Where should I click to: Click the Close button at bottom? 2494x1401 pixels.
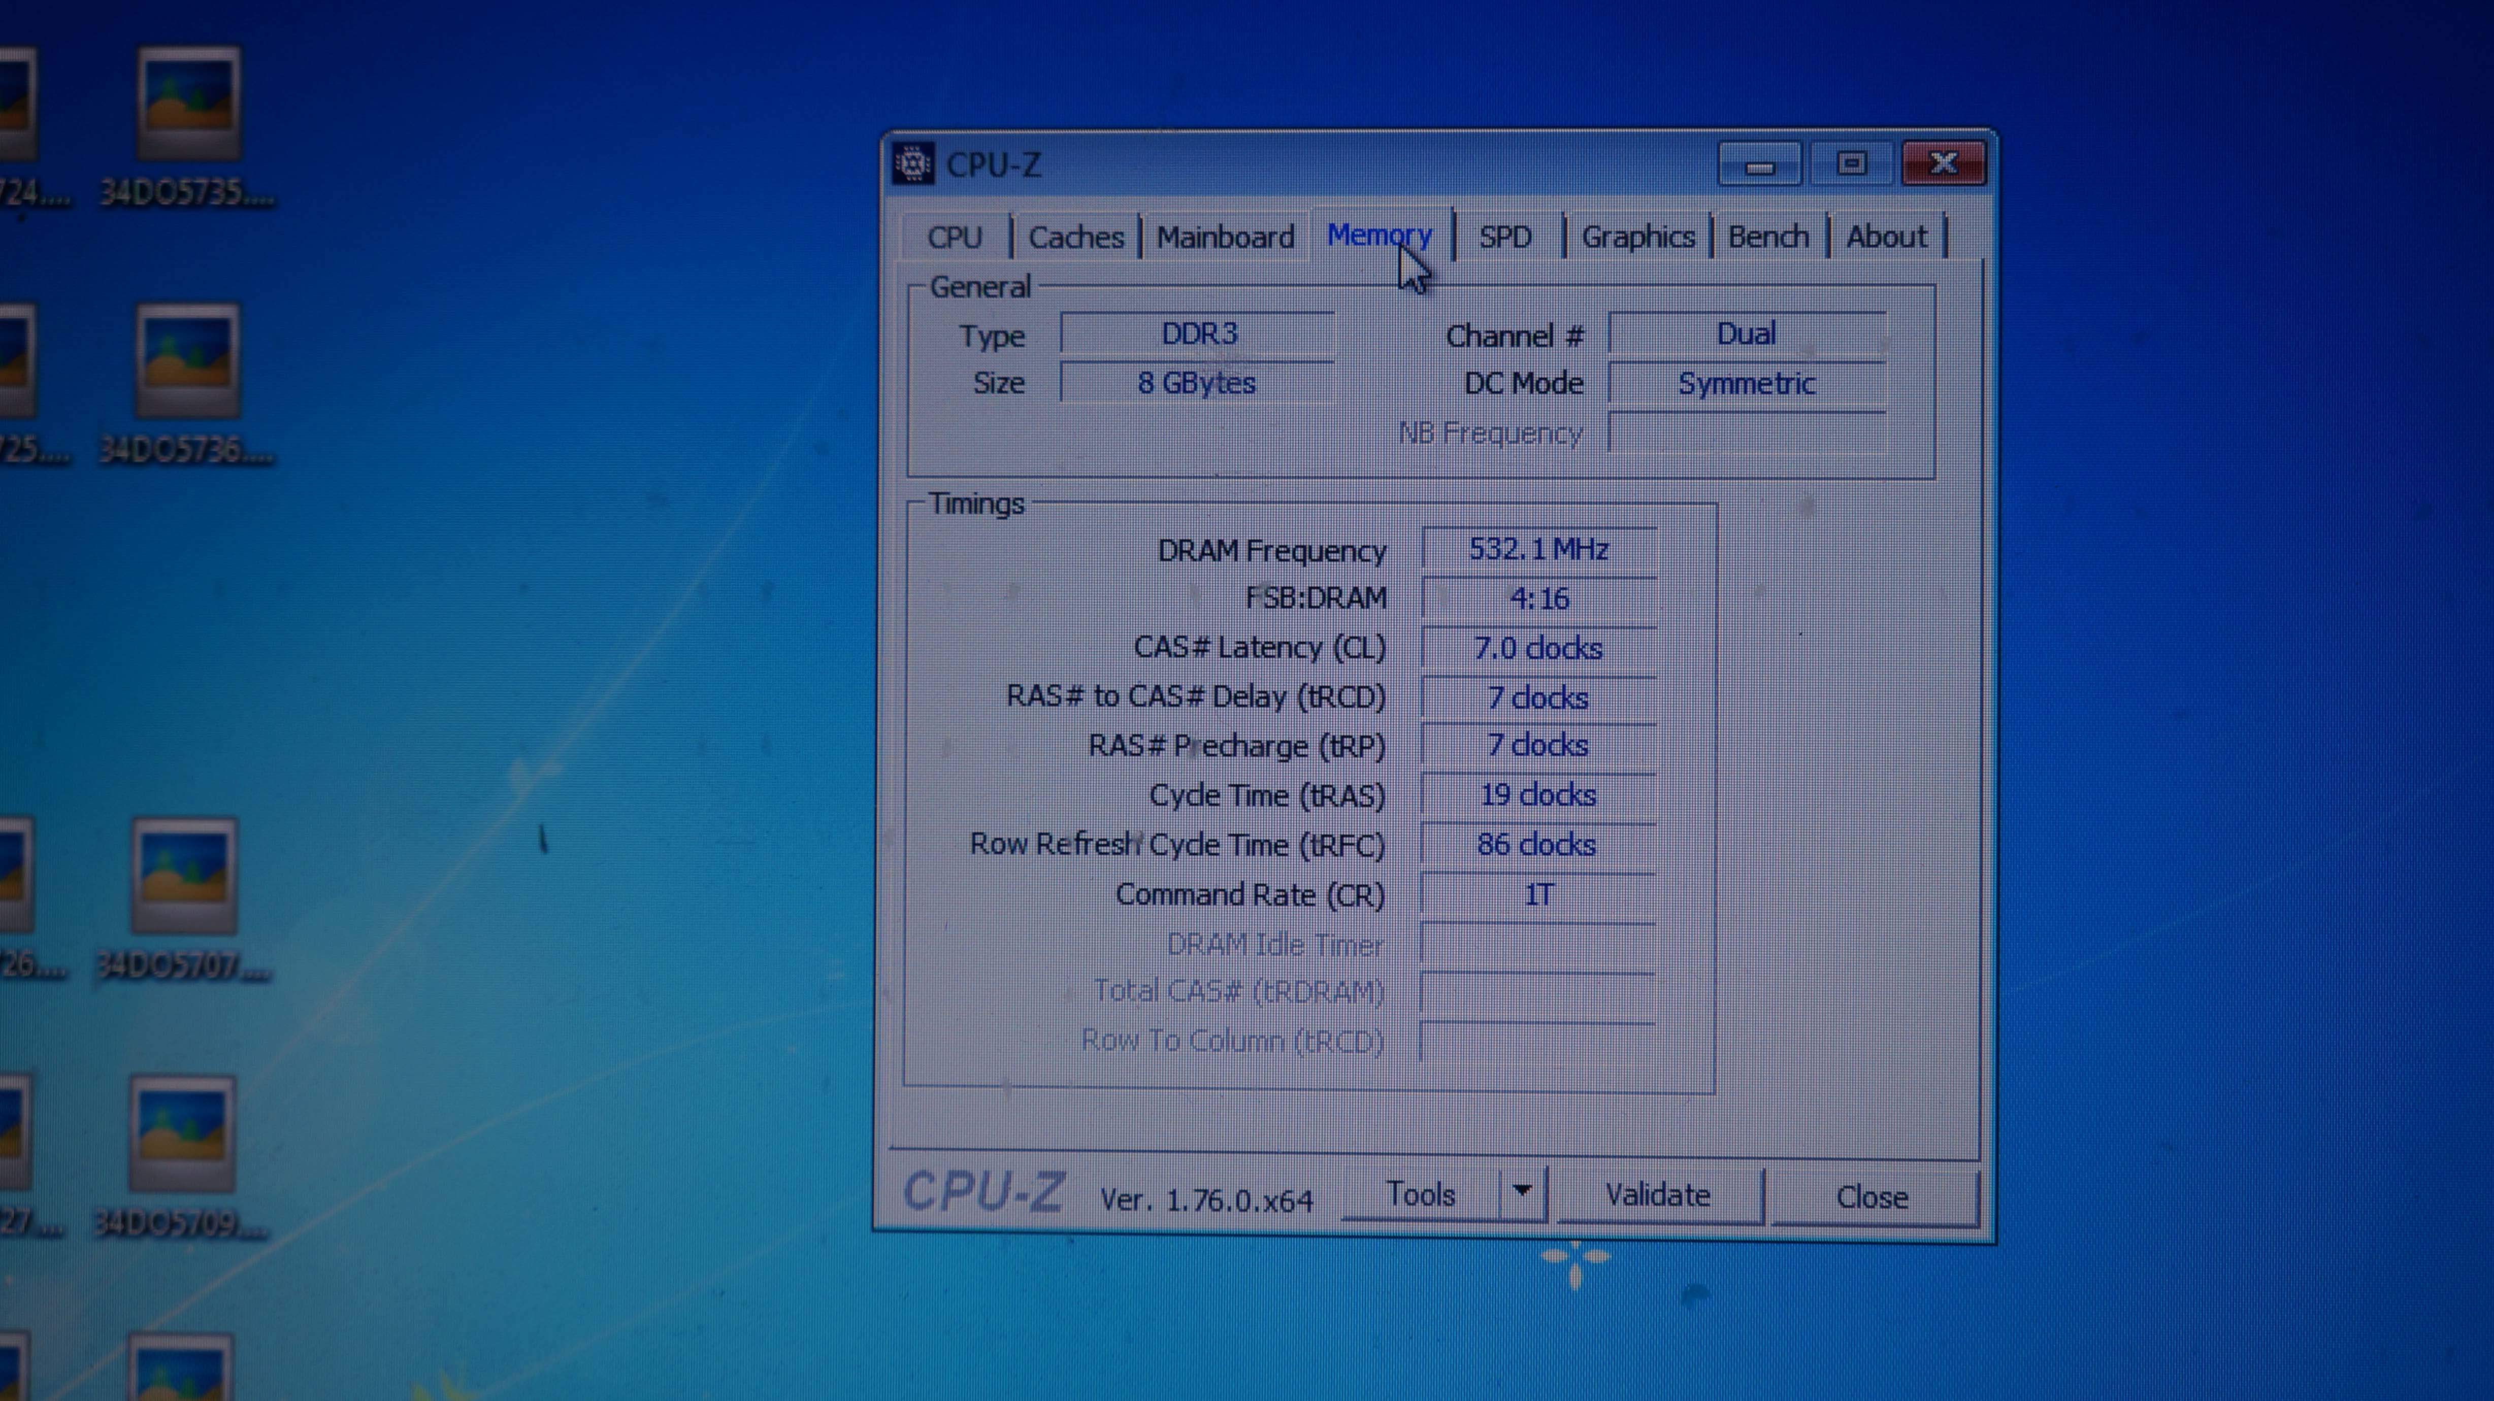(1872, 1197)
